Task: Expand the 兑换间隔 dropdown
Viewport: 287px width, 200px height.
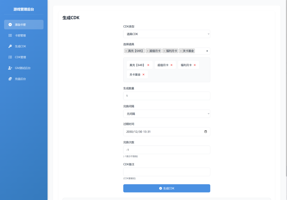Action: click(166, 114)
